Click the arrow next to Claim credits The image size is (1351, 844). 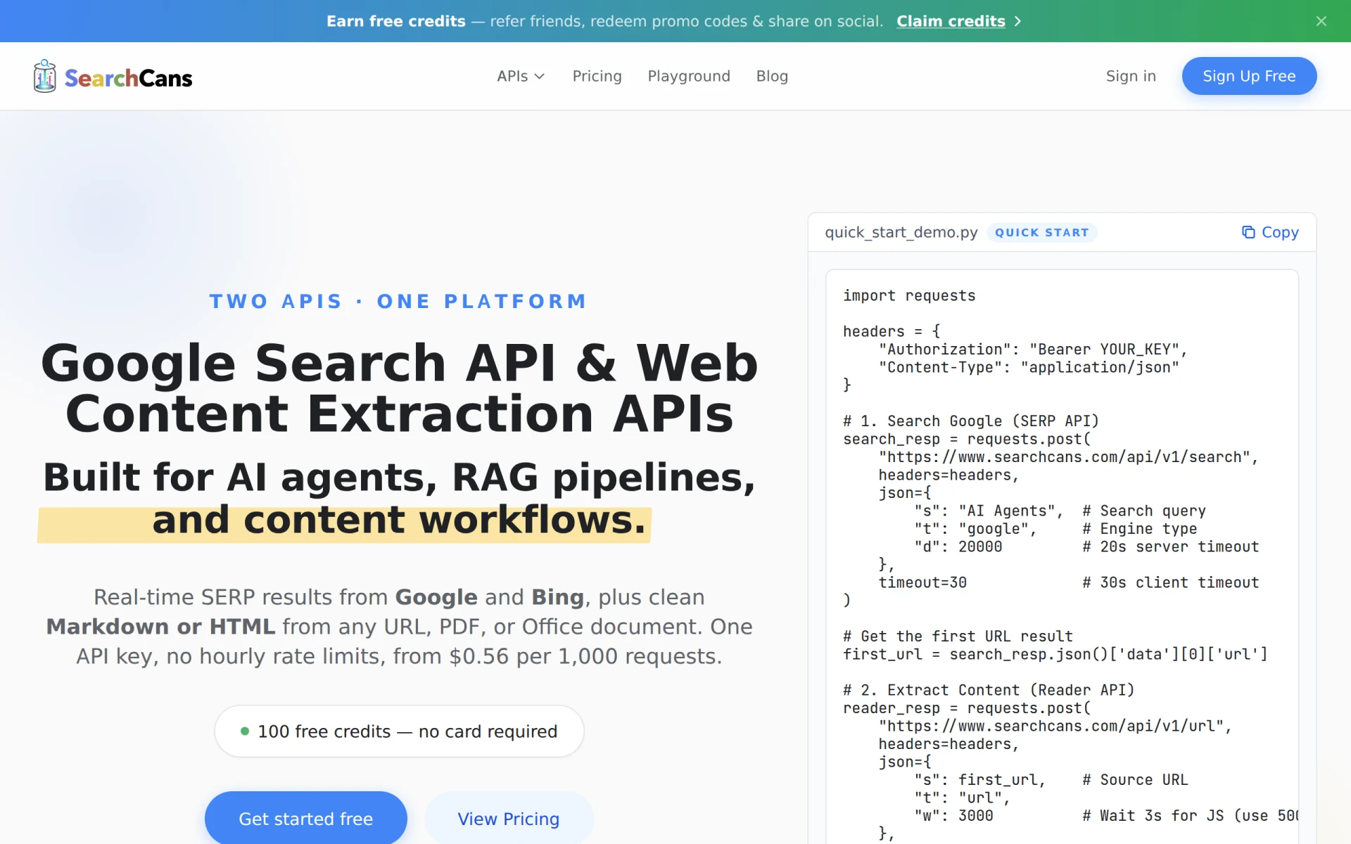[1017, 21]
